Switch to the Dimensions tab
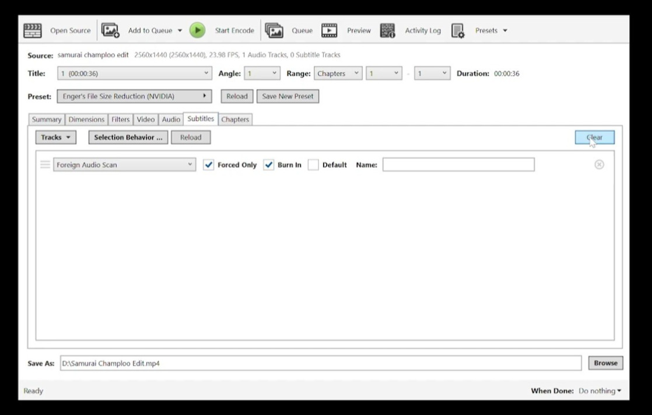Image resolution: width=652 pixels, height=415 pixels. (86, 119)
